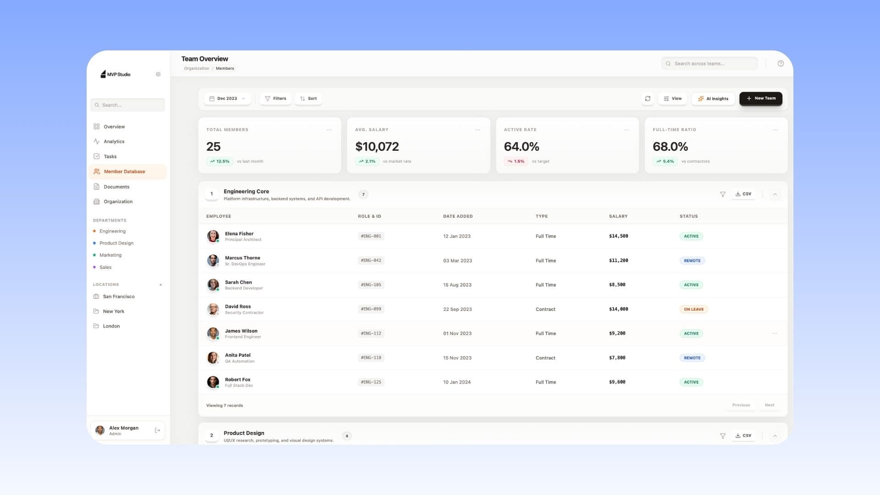Select the Member Database icon
Viewport: 880px width, 495px height.
coord(97,171)
